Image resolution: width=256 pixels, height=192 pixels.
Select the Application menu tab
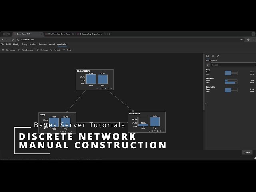click(x=62, y=44)
